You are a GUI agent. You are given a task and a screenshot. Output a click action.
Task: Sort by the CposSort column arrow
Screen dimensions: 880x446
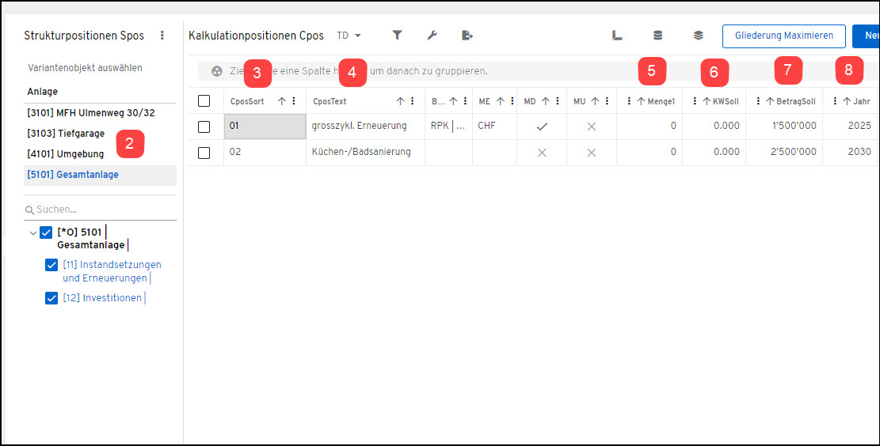(x=282, y=101)
